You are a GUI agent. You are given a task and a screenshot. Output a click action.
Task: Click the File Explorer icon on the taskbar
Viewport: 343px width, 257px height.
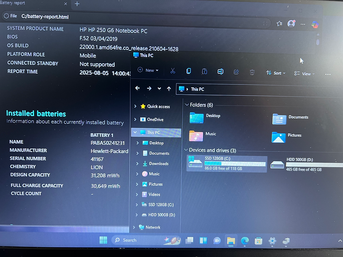(231, 241)
